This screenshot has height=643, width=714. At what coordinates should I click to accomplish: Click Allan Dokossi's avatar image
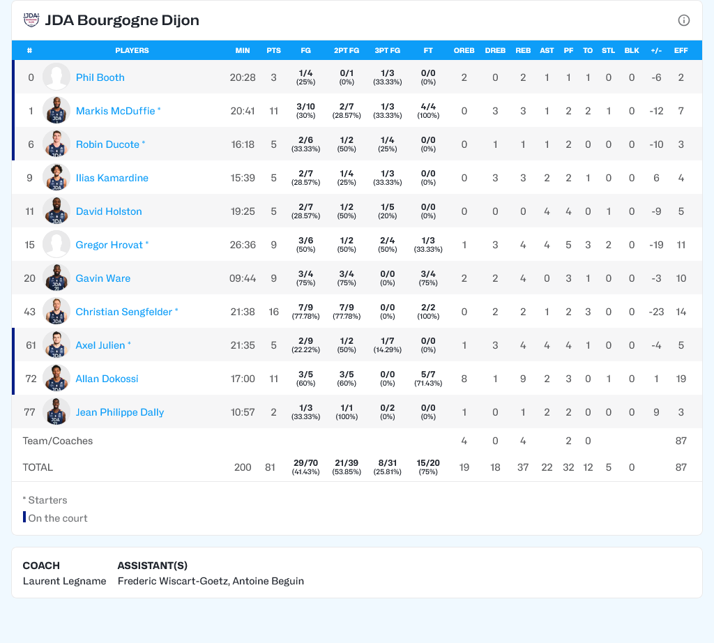click(56, 379)
